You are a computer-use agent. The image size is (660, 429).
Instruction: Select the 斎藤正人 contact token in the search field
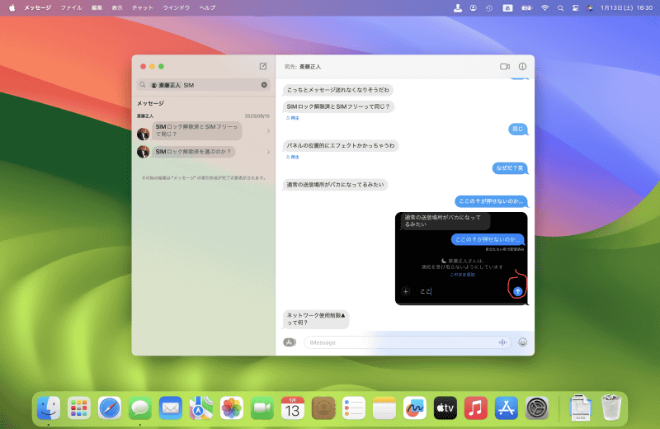[x=166, y=85]
